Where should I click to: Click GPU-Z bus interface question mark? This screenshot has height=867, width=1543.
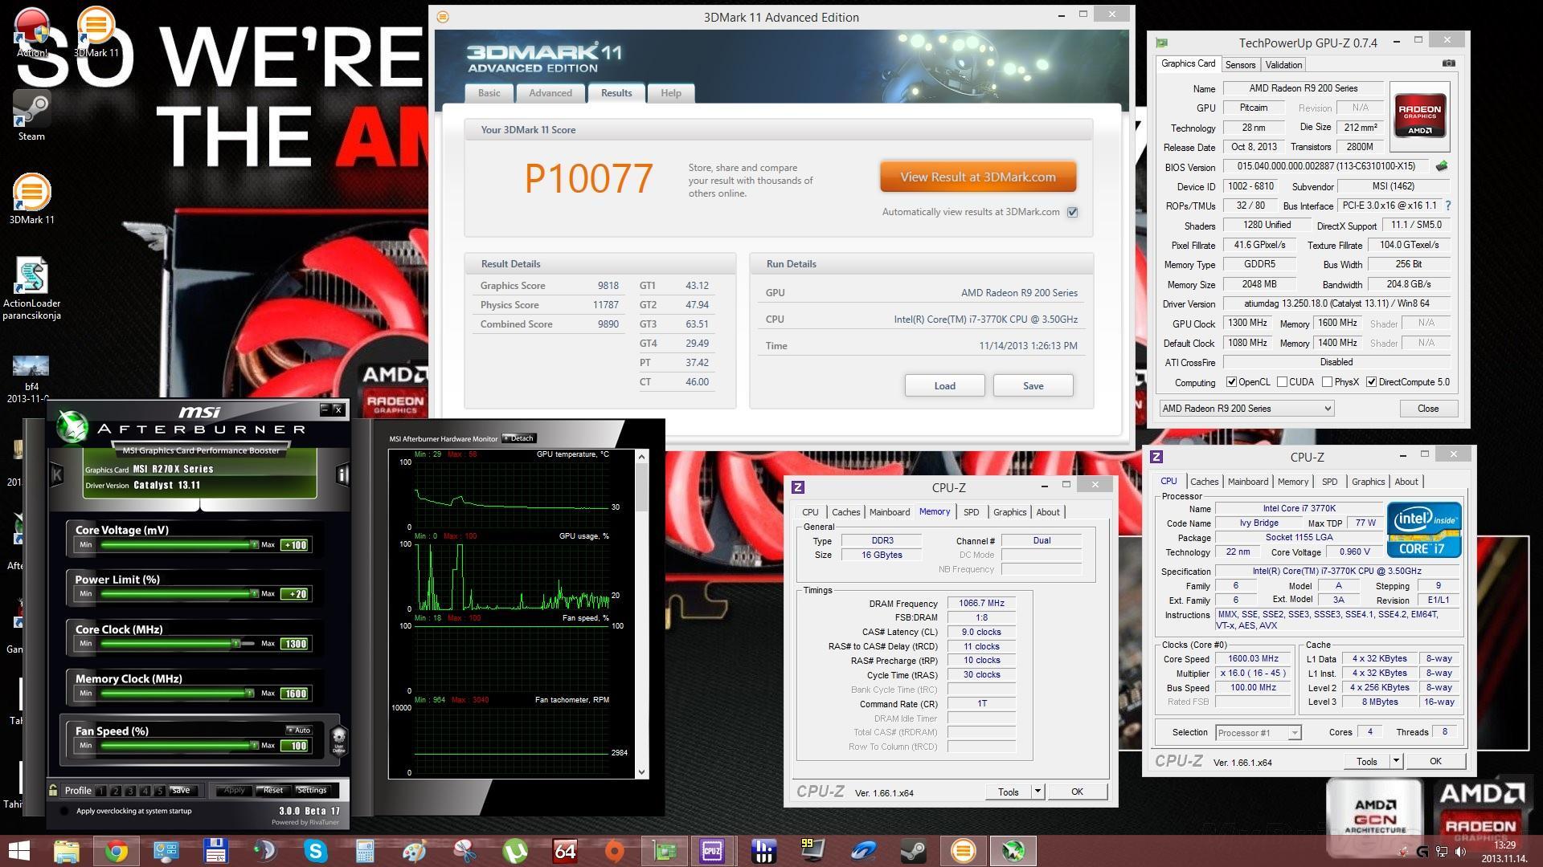1448,206
